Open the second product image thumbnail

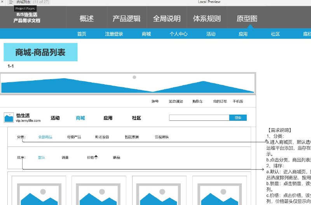coord(98,194)
